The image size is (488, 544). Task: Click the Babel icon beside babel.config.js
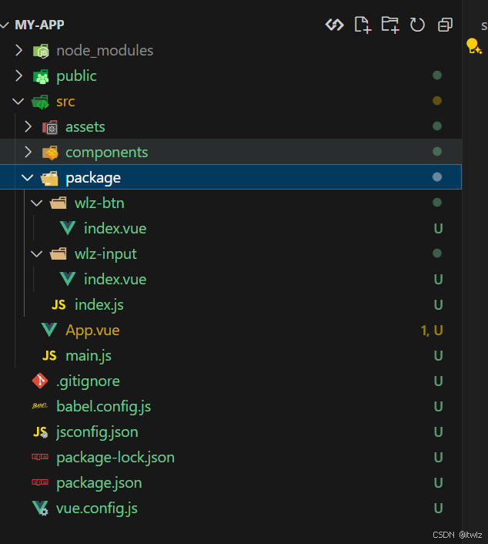40,406
